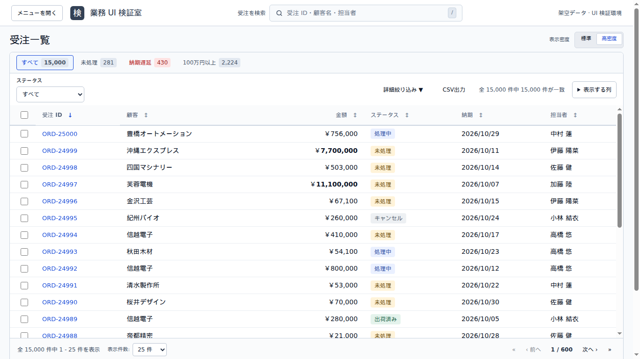Click the page vertical scrollbar thumb
This screenshot has height=359, width=640.
(x=636, y=150)
